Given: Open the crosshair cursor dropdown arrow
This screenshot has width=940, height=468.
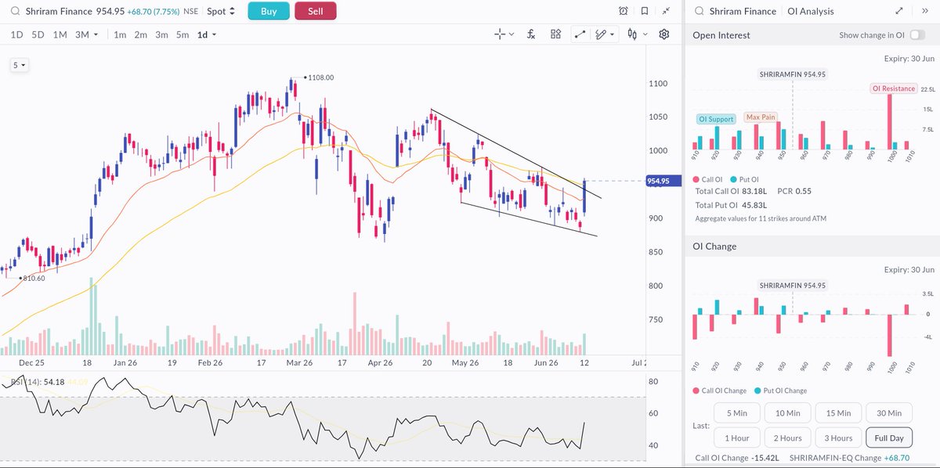Looking at the screenshot, I should point(512,35).
